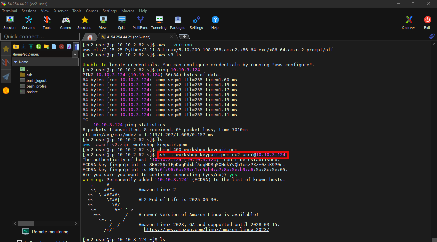Open the Sessions star toolbar icon
437x242 pixels.
click(x=84, y=23)
